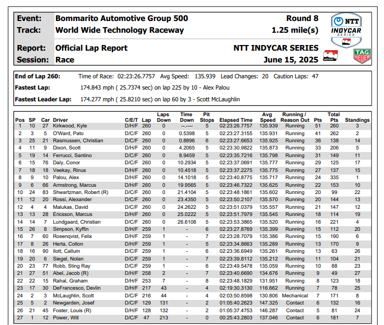Click Mechanical reason out for McLaughlin
The image size is (384, 325).
(x=295, y=296)
